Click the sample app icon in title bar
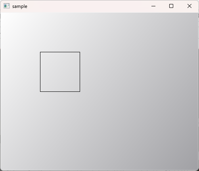Viewport: 199px width, 171px height. pyautogui.click(x=6, y=6)
